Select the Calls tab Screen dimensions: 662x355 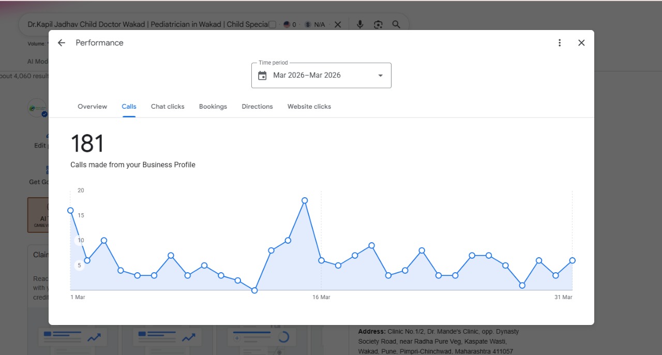pyautogui.click(x=129, y=107)
